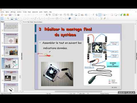Image resolution: width=137 pixels, height=103 pixels.
Task: Click the Save floppy disk icon
Action: 10,15
